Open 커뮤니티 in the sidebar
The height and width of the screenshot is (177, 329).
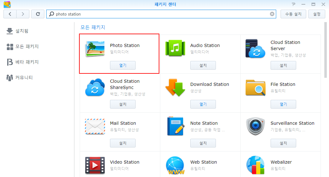point(19,77)
